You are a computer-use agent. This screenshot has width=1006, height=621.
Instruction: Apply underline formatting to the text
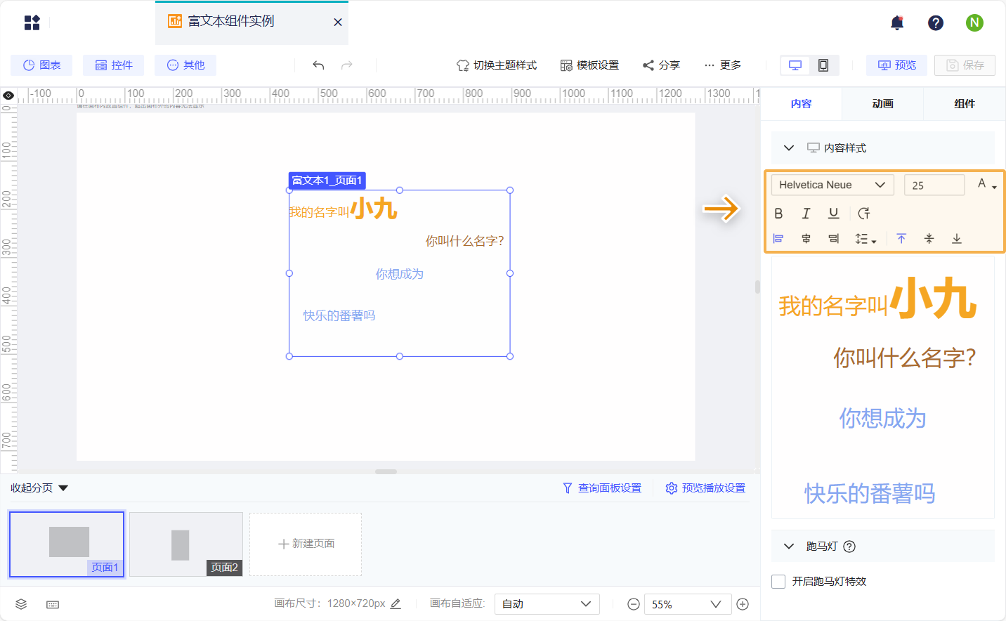tap(834, 213)
